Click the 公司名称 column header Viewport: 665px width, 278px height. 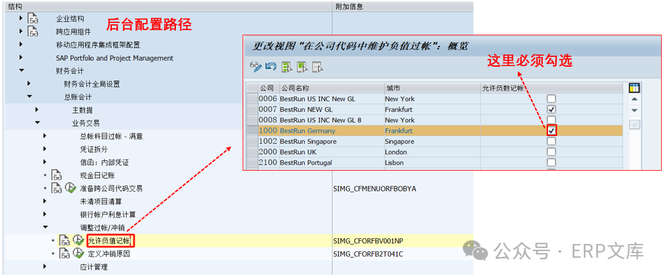tap(294, 88)
